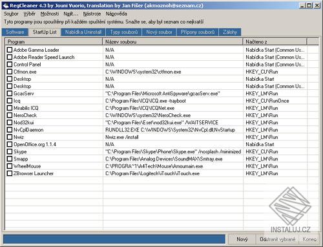This screenshot has width=323, height=247.
Task: Select the StartUp List tab
Action: 45,32
